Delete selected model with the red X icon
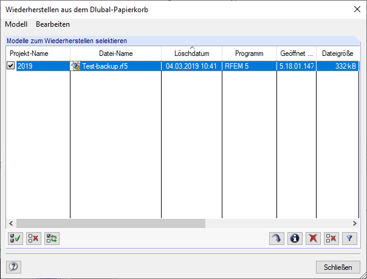Image resolution: width=367 pixels, height=279 pixels. pyautogui.click(x=313, y=238)
